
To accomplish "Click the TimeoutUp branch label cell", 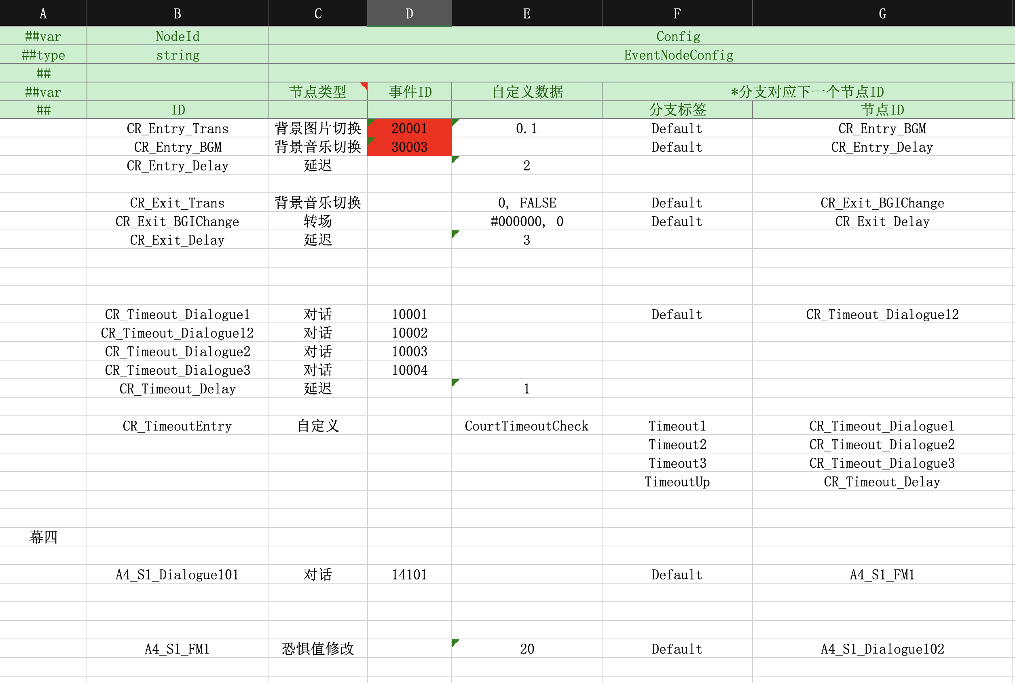I will 677,481.
